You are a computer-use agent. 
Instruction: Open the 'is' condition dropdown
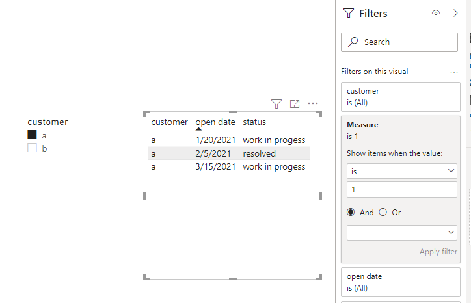click(x=402, y=171)
